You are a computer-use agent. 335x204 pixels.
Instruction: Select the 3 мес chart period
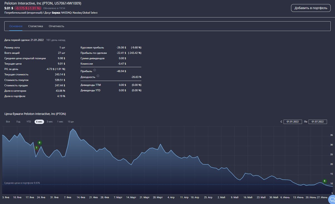(x=50, y=122)
